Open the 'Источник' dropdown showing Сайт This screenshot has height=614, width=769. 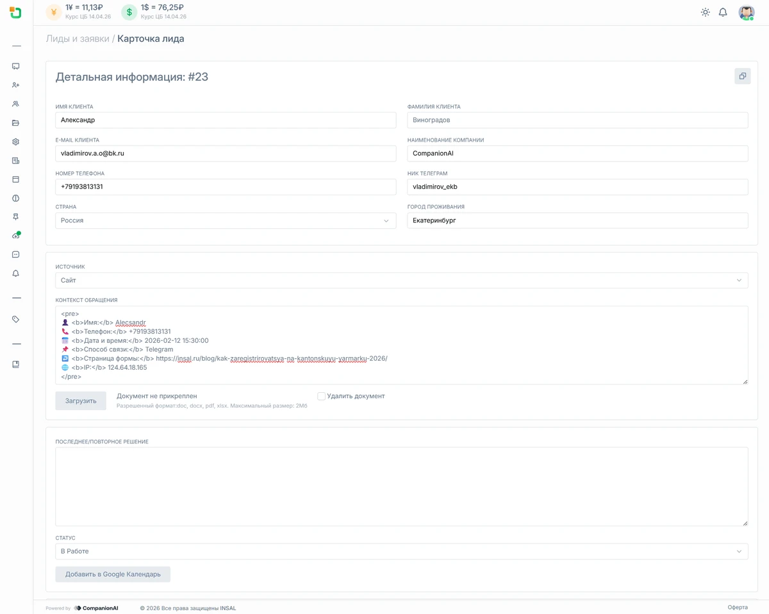point(401,281)
